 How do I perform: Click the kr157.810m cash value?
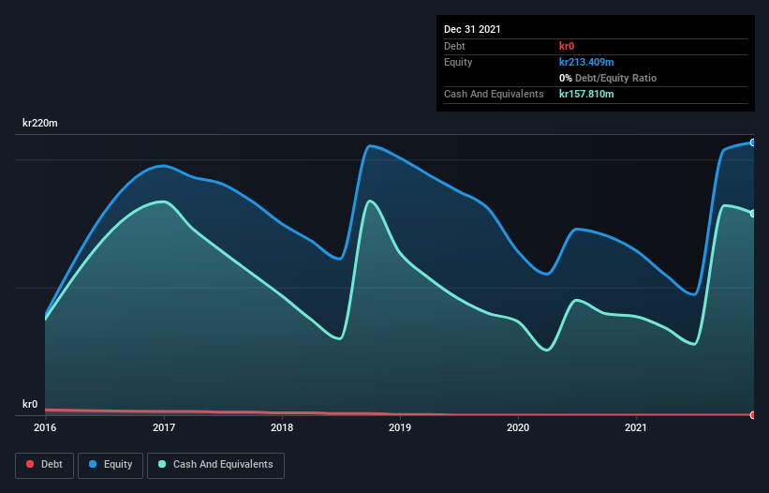[x=586, y=94]
